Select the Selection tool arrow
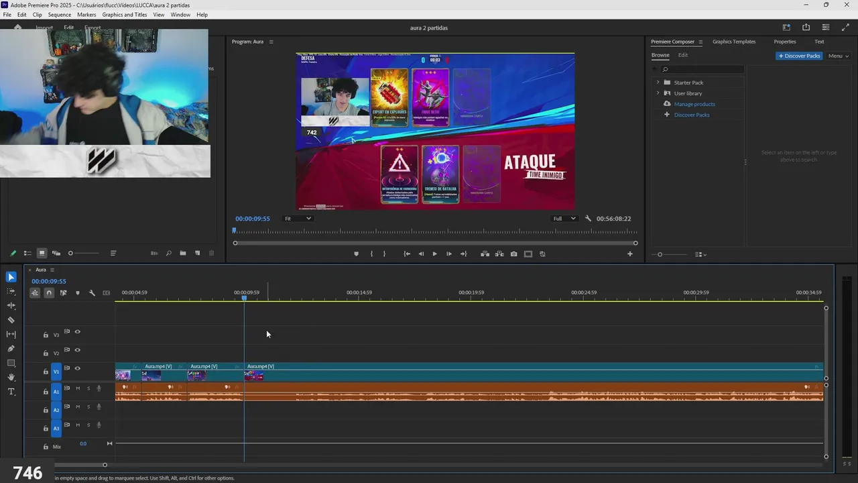Image resolution: width=858 pixels, height=483 pixels. coord(11,277)
